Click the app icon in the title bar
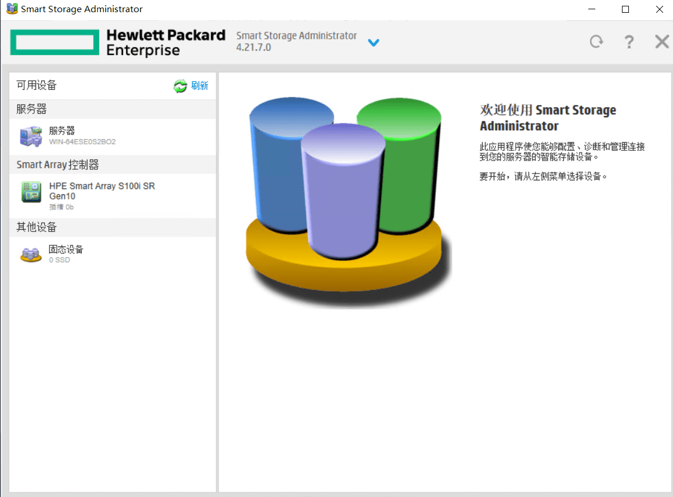The width and height of the screenshot is (673, 497). click(x=12, y=9)
